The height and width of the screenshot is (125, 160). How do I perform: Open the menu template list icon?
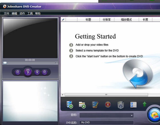tap(133, 104)
